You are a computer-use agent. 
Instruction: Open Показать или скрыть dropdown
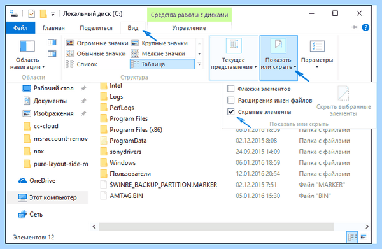pos(278,58)
